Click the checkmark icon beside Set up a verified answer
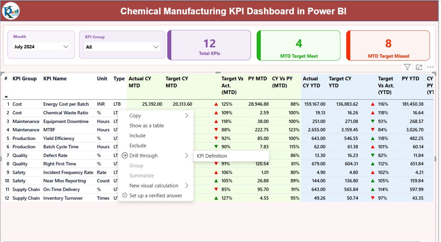This screenshot has width=441, height=242. (x=125, y=195)
